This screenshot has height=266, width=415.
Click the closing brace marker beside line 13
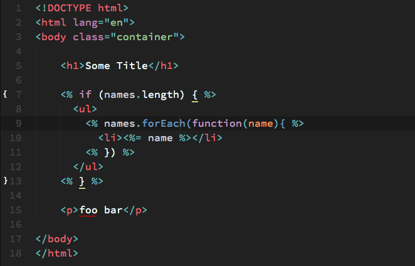click(x=6, y=181)
